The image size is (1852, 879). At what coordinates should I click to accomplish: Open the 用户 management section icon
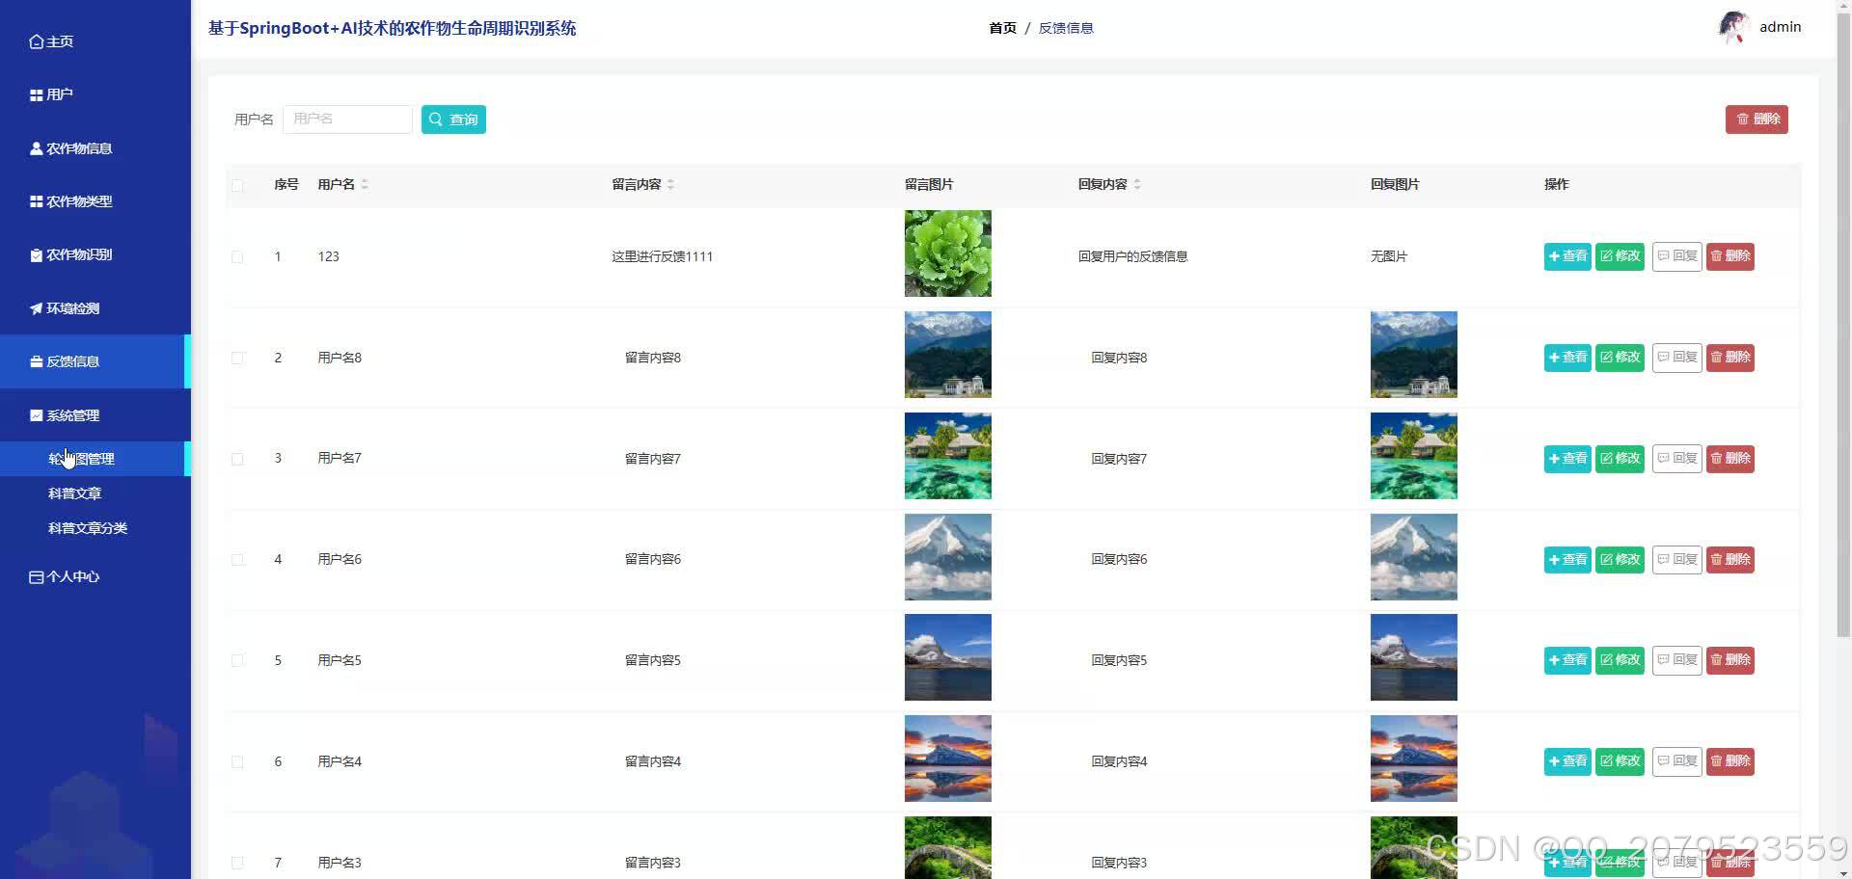[x=35, y=93]
